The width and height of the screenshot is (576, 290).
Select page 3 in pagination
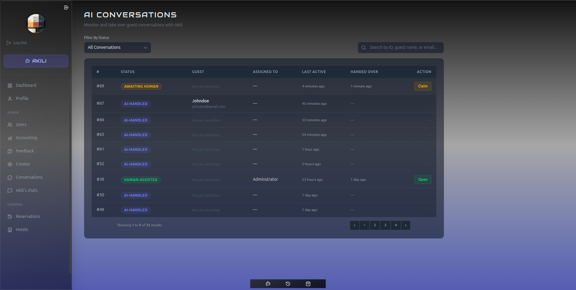[x=385, y=225]
